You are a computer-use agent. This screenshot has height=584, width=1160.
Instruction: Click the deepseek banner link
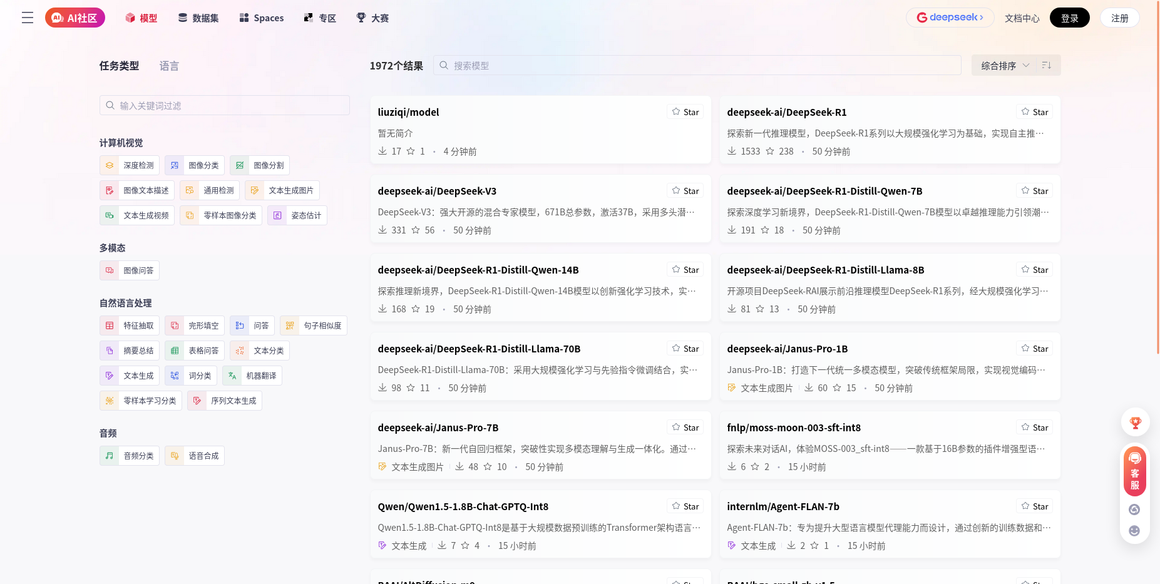point(950,18)
